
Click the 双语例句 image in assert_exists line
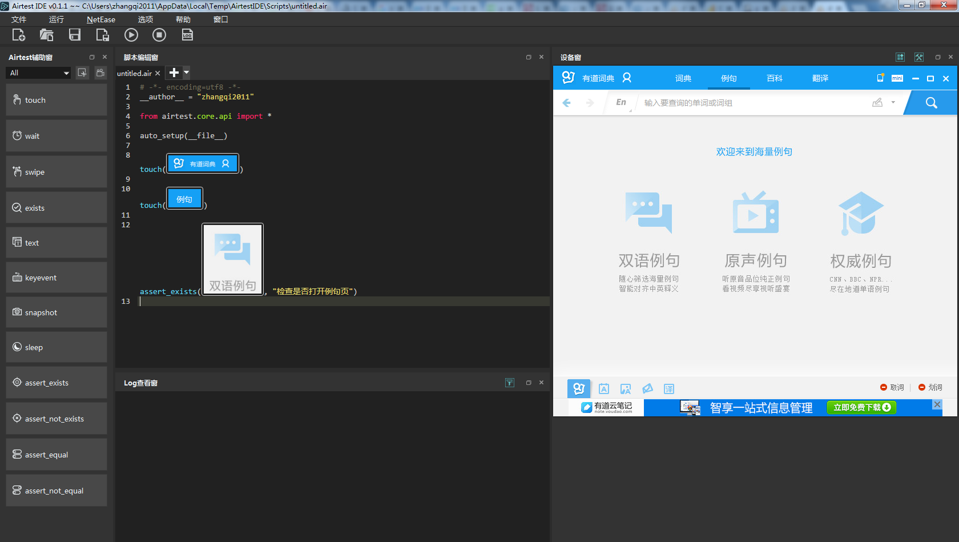click(233, 259)
